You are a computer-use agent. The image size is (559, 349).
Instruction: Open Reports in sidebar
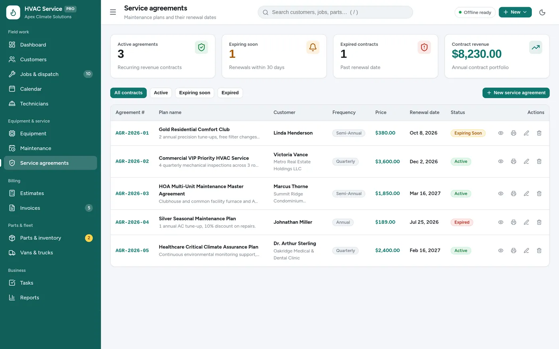pos(50,298)
